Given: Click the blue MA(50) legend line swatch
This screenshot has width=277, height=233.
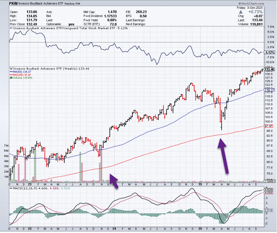Looking at the screenshot, I should coord(11,72).
